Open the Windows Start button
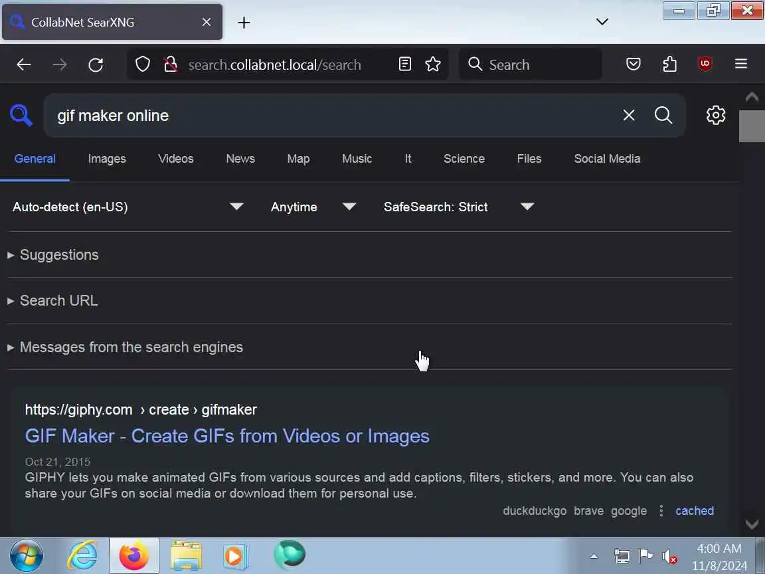 tap(27, 555)
